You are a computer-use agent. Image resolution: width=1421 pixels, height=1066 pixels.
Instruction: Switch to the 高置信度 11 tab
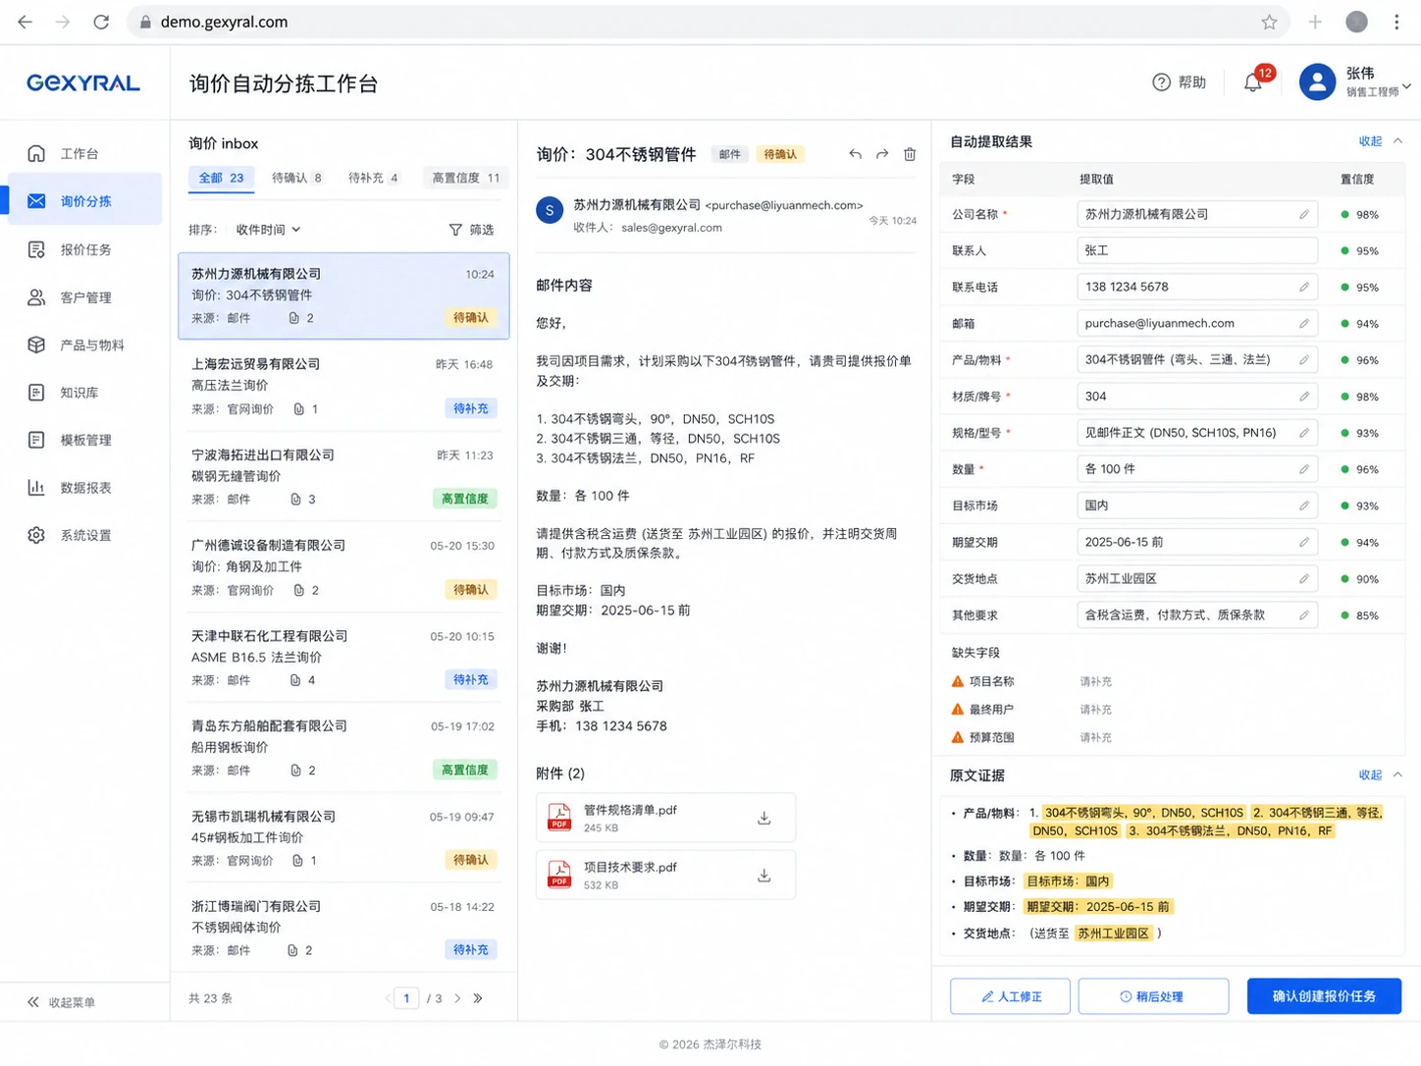(x=466, y=178)
